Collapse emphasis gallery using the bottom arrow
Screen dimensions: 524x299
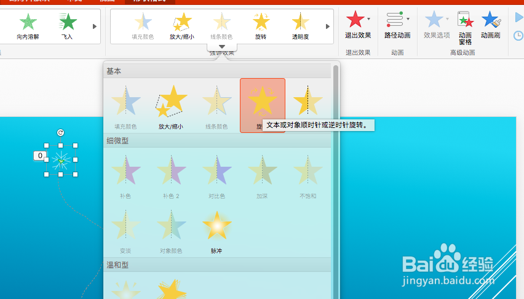click(222, 47)
